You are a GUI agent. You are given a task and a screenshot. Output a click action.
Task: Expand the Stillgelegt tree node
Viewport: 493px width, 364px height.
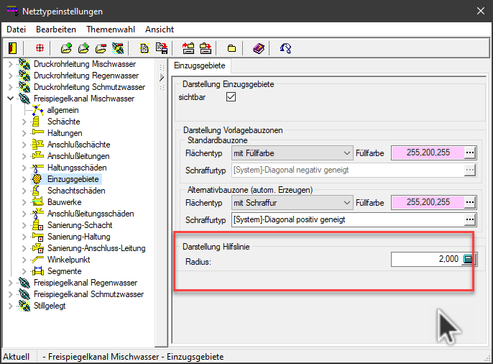pos(10,306)
